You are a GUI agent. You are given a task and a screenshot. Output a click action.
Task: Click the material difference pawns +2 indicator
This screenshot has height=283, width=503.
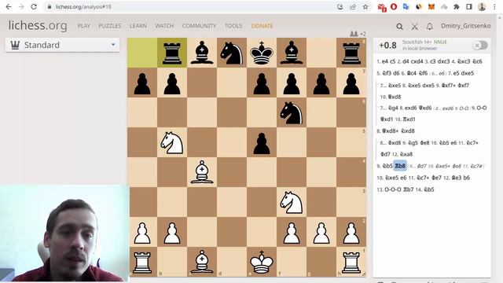coord(358,34)
